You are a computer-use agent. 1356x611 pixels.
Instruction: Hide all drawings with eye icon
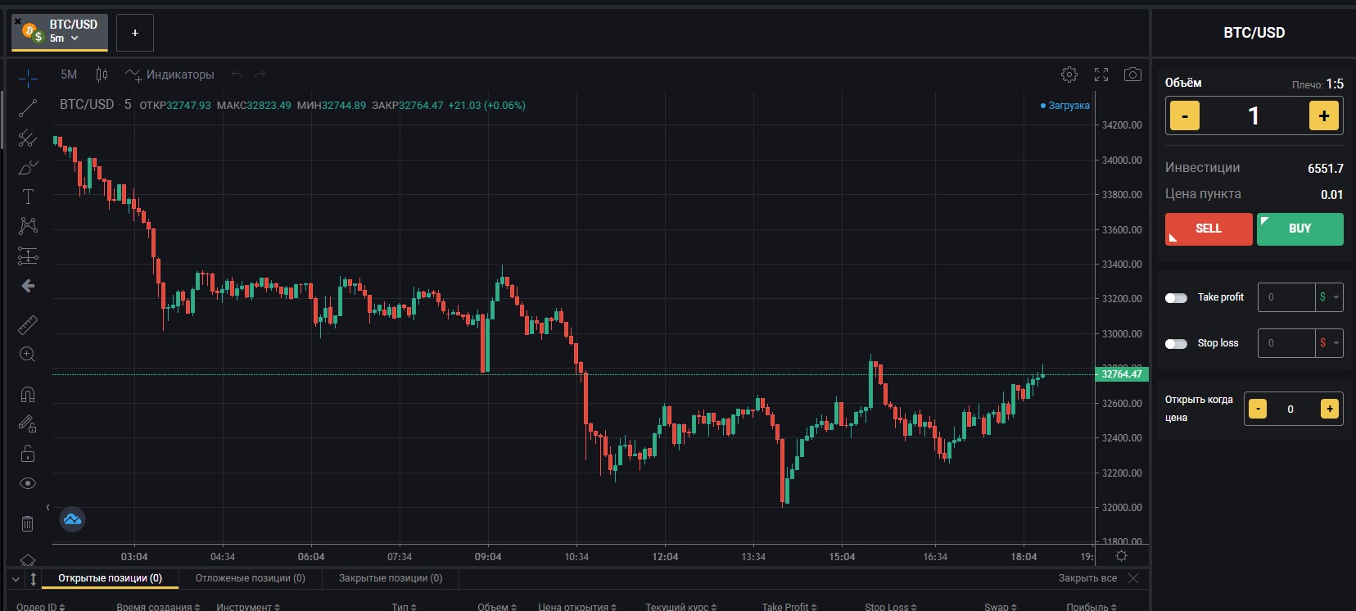[x=28, y=483]
